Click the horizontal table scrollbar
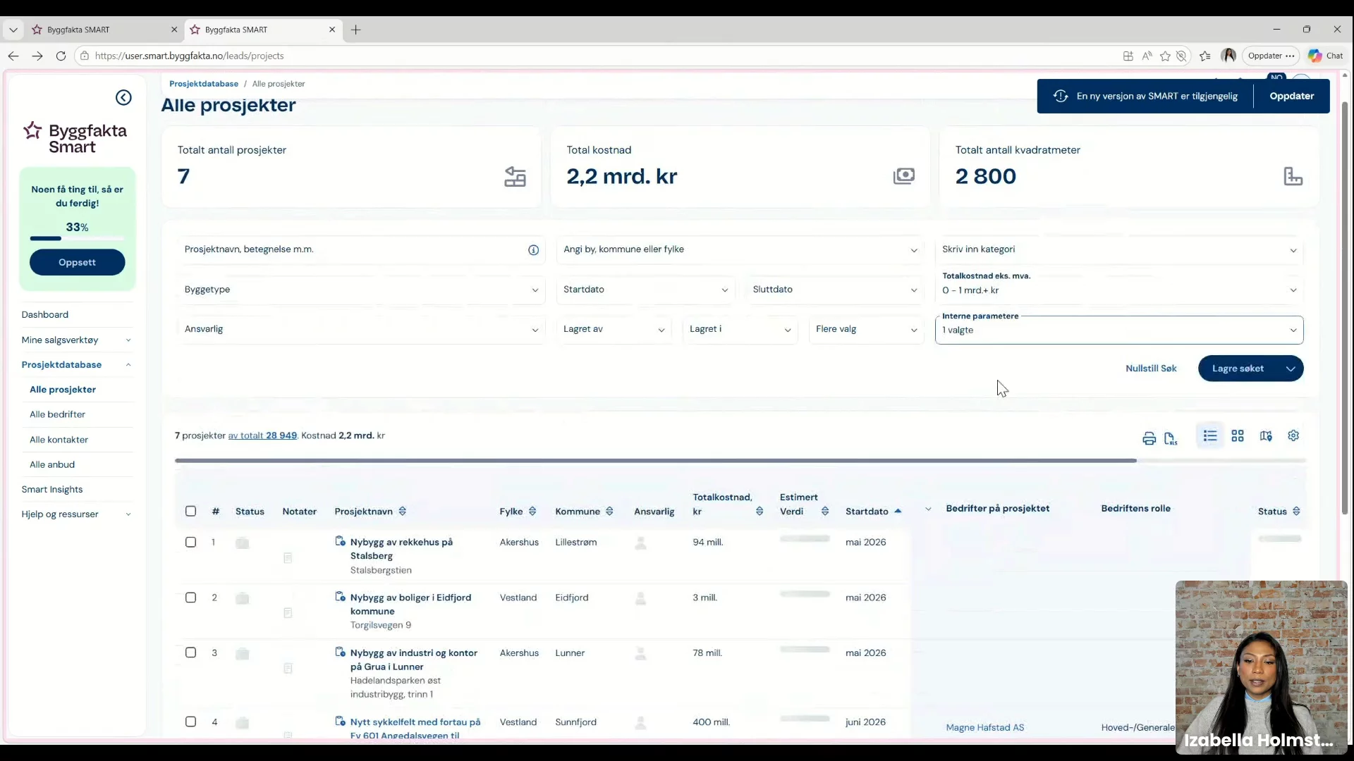Image resolution: width=1354 pixels, height=761 pixels. point(656,461)
